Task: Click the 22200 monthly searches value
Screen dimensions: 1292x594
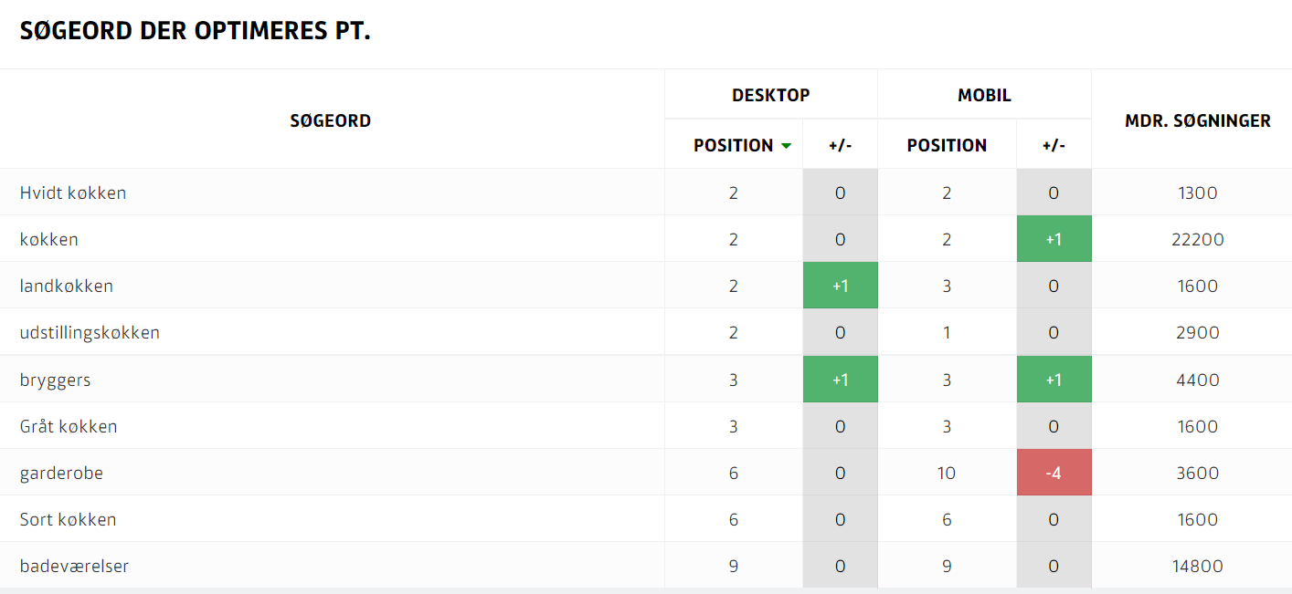Action: (1198, 239)
